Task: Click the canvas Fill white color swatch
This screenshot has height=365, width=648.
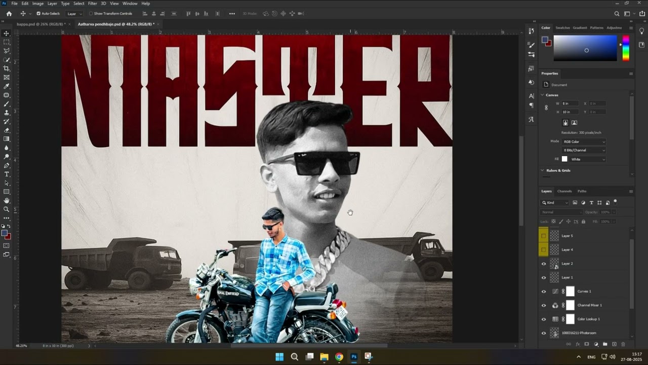Action: click(x=564, y=159)
